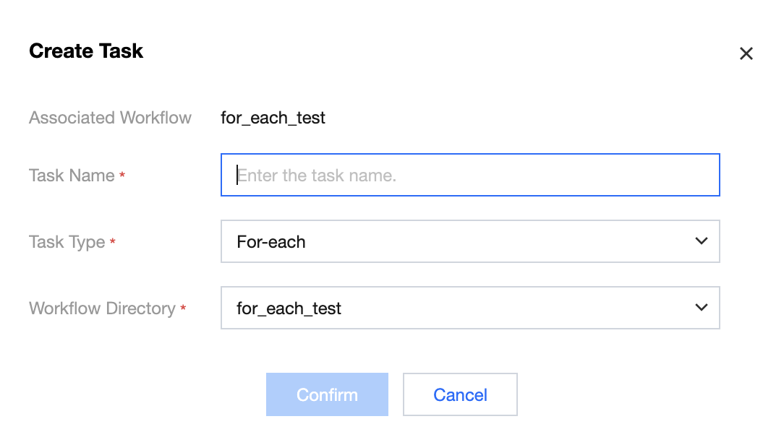Click the Workflow Directory chevron arrow

pyautogui.click(x=701, y=308)
